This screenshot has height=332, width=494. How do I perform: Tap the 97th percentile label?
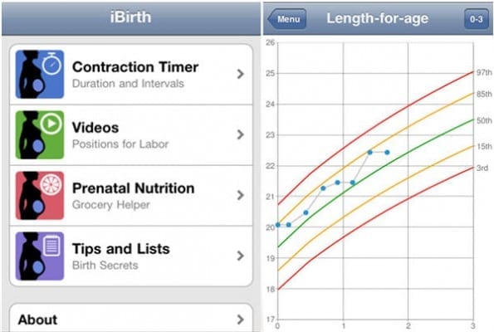point(484,72)
